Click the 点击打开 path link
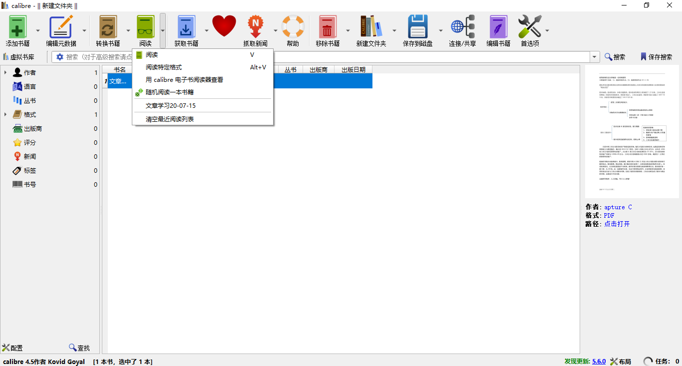The image size is (682, 366). click(x=617, y=224)
